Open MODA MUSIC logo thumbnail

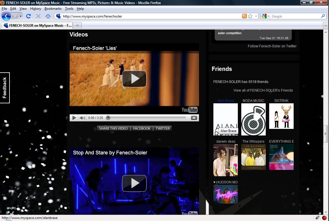pyautogui.click(x=253, y=119)
